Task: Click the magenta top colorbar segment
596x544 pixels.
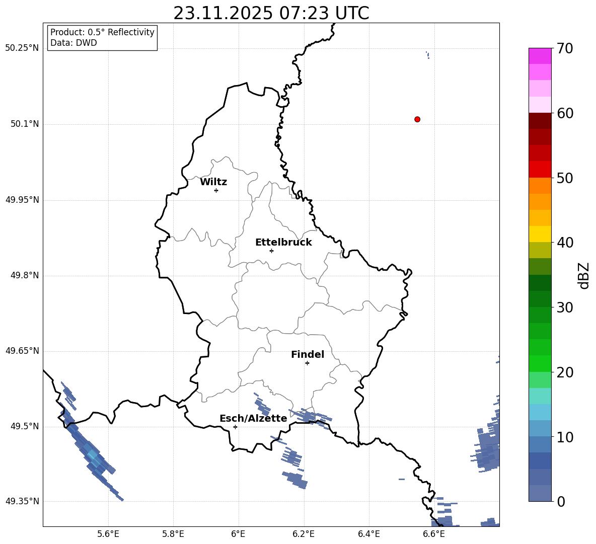Action: (540, 56)
